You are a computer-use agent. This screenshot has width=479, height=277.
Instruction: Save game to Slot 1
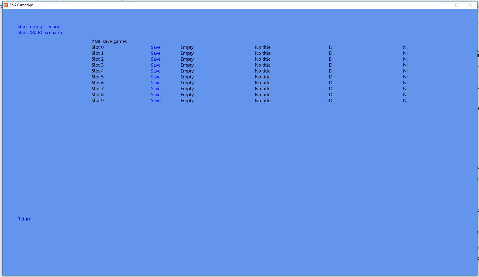pyautogui.click(x=155, y=53)
